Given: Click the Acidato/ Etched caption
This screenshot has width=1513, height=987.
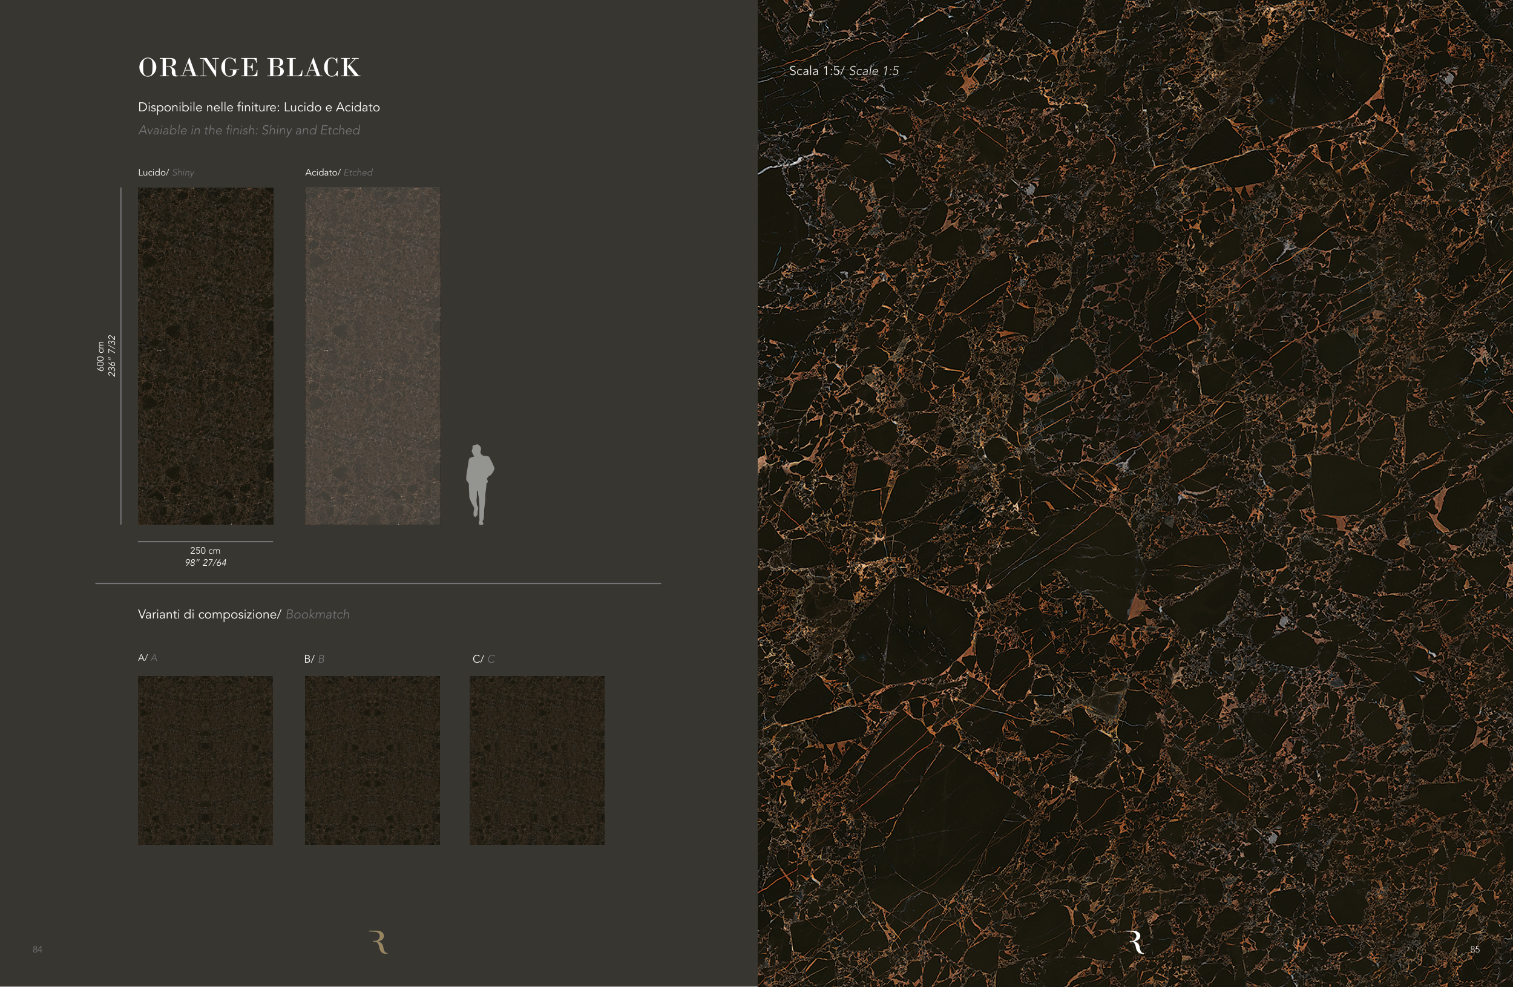Looking at the screenshot, I should click(x=339, y=172).
